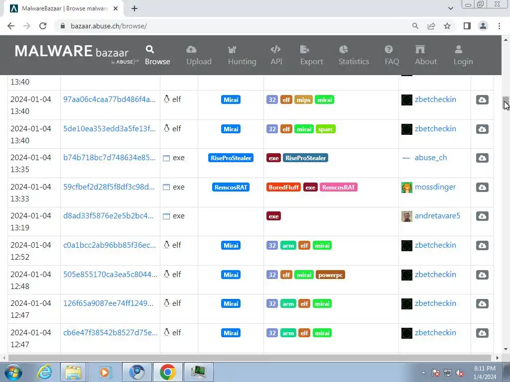Image resolution: width=510 pixels, height=382 pixels.
Task: Open zbetcheckin reporter for 97aa06c4caa77bd486f4a
Action: pos(435,99)
